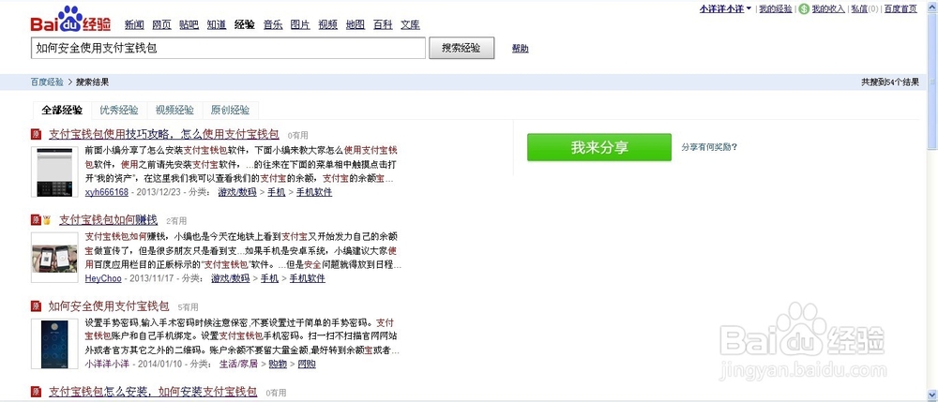This screenshot has height=402, width=938.
Task: Open the 百科 navigation link
Action: pos(383,24)
